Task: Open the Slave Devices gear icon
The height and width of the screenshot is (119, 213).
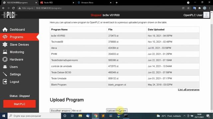Action: [5, 44]
